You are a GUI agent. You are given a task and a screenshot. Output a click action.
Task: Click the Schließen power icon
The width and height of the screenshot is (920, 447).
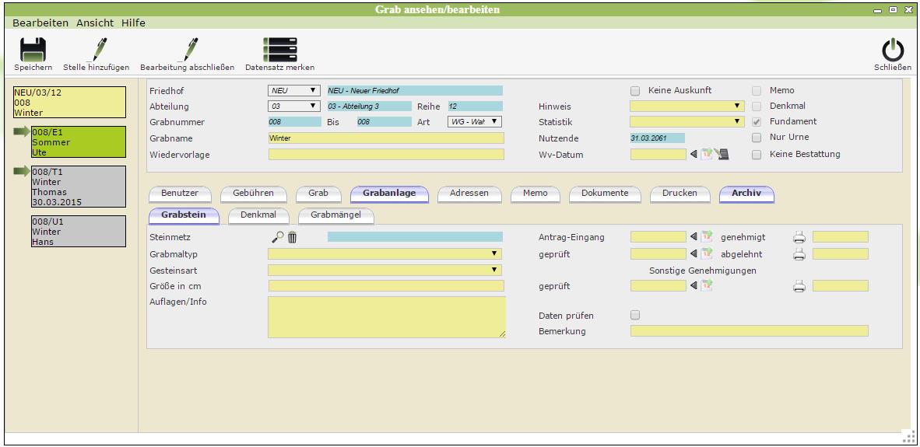coord(892,51)
